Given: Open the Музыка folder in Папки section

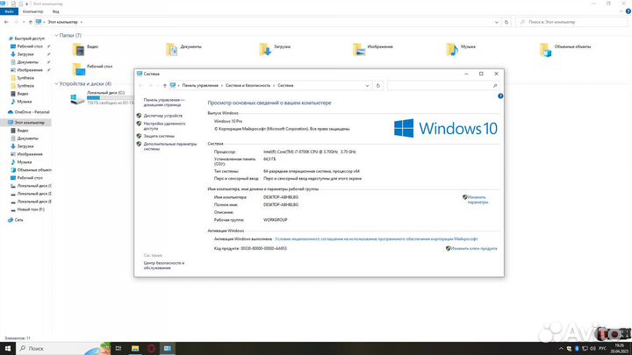Looking at the screenshot, I should coord(461,49).
